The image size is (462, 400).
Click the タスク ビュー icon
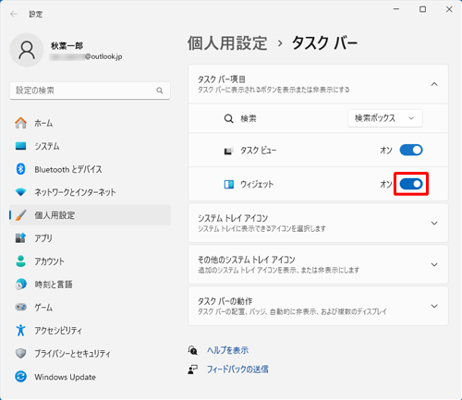[x=228, y=151]
